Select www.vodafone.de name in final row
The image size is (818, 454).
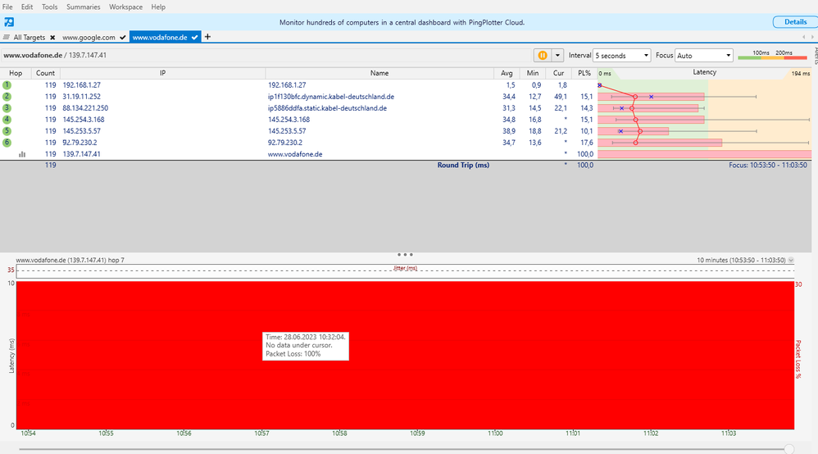(x=295, y=154)
